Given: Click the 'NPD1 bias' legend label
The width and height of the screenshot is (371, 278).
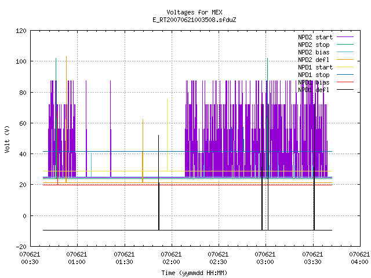Looking at the screenshot, I should 314,82.
